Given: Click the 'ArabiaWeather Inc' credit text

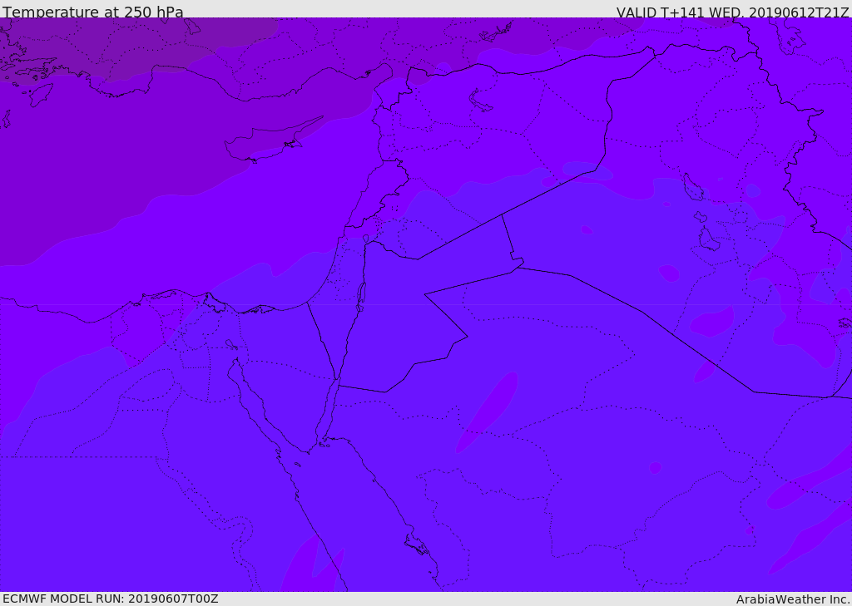Looking at the screenshot, I should pos(792,599).
